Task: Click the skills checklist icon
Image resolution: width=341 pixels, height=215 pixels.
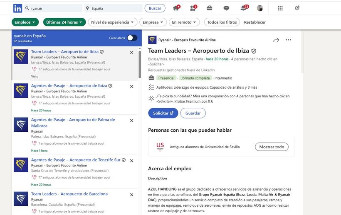Action: (151, 87)
